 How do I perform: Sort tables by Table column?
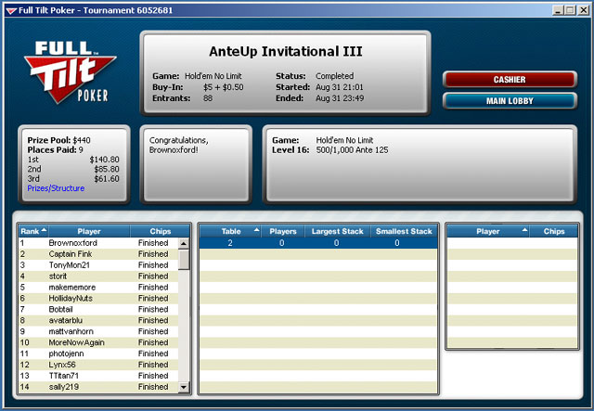(231, 231)
